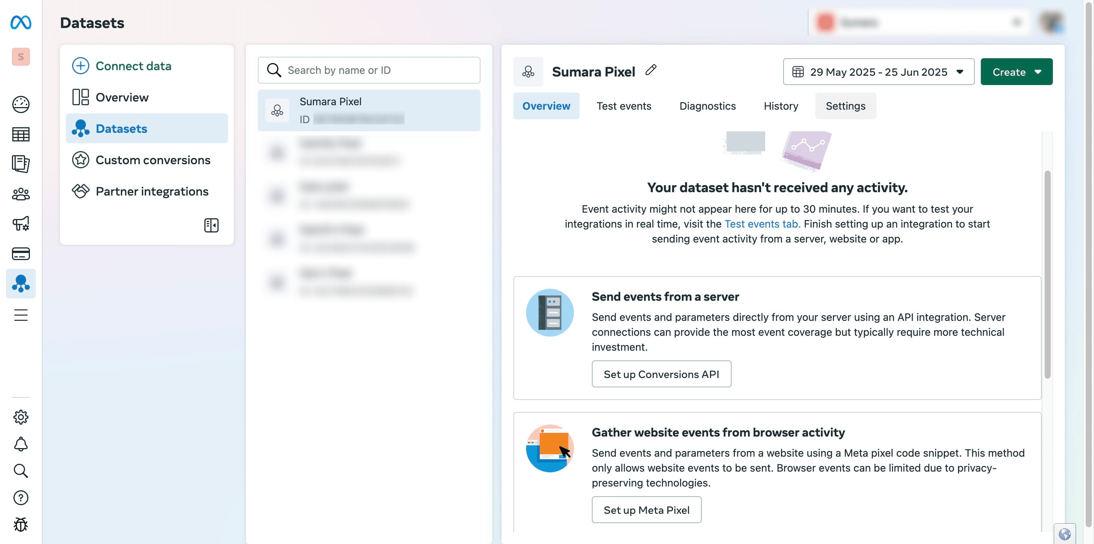The width and height of the screenshot is (1094, 544).
Task: Click the Meta logo icon
Action: 21,22
